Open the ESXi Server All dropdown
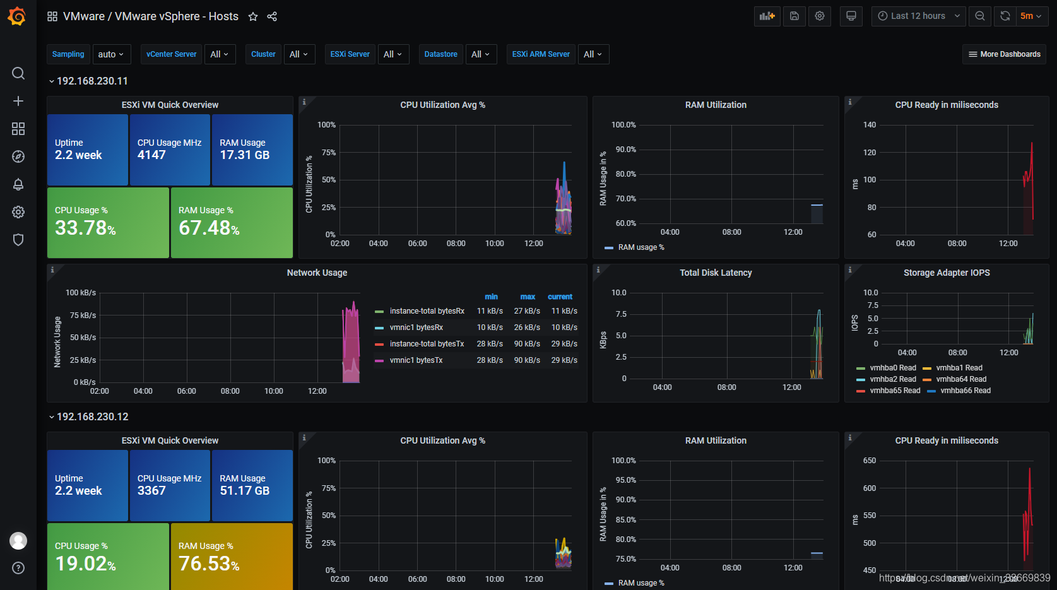This screenshot has width=1057, height=590. tap(394, 54)
